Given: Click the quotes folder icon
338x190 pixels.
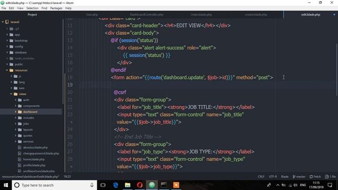Looking at the screenshot, I should 20,136.
